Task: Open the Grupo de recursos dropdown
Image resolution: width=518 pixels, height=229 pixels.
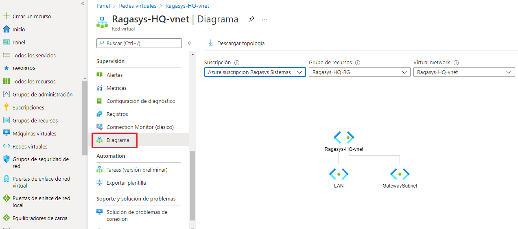Action: pyautogui.click(x=360, y=72)
